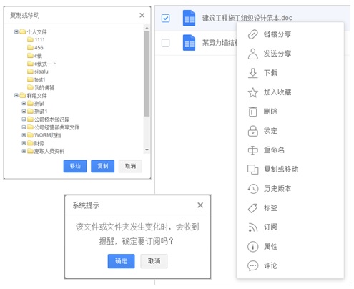This screenshot has height=289, width=354.
Task: Click the download arrow icon
Action: [x=252, y=73]
